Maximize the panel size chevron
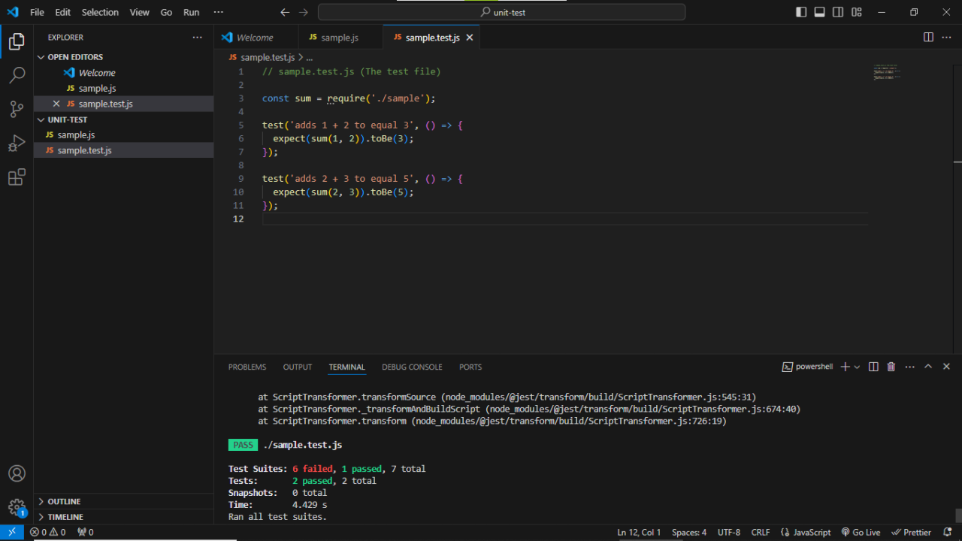Screen dimensions: 962x541 pos(928,367)
